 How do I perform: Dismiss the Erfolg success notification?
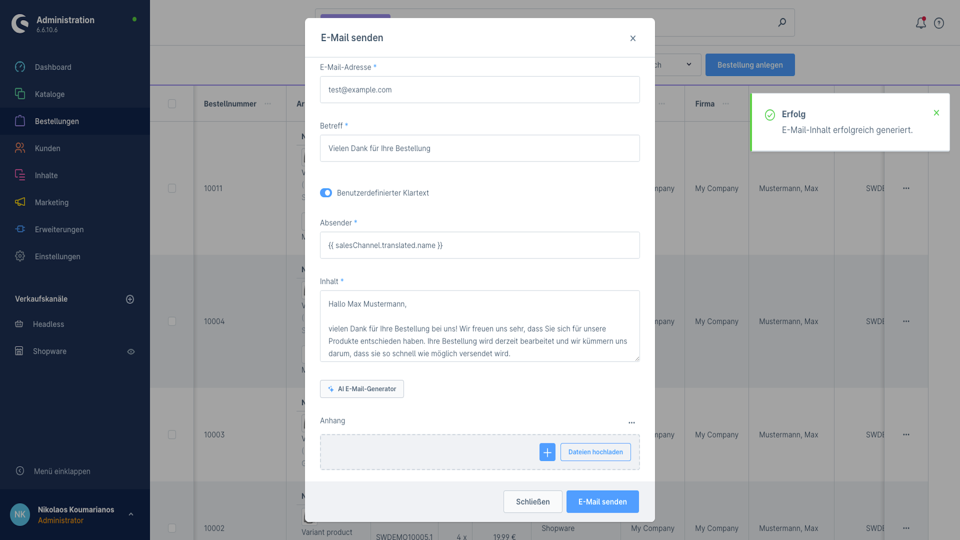pyautogui.click(x=936, y=113)
